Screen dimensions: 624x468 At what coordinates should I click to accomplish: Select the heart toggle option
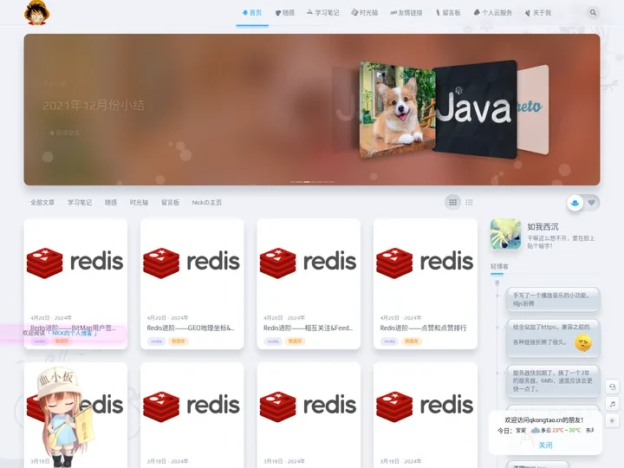(x=592, y=203)
